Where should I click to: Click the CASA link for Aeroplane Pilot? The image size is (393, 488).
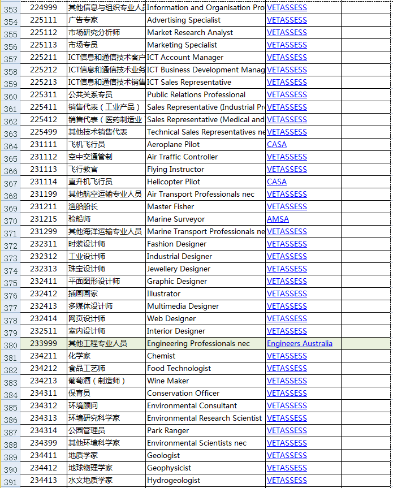click(x=277, y=144)
